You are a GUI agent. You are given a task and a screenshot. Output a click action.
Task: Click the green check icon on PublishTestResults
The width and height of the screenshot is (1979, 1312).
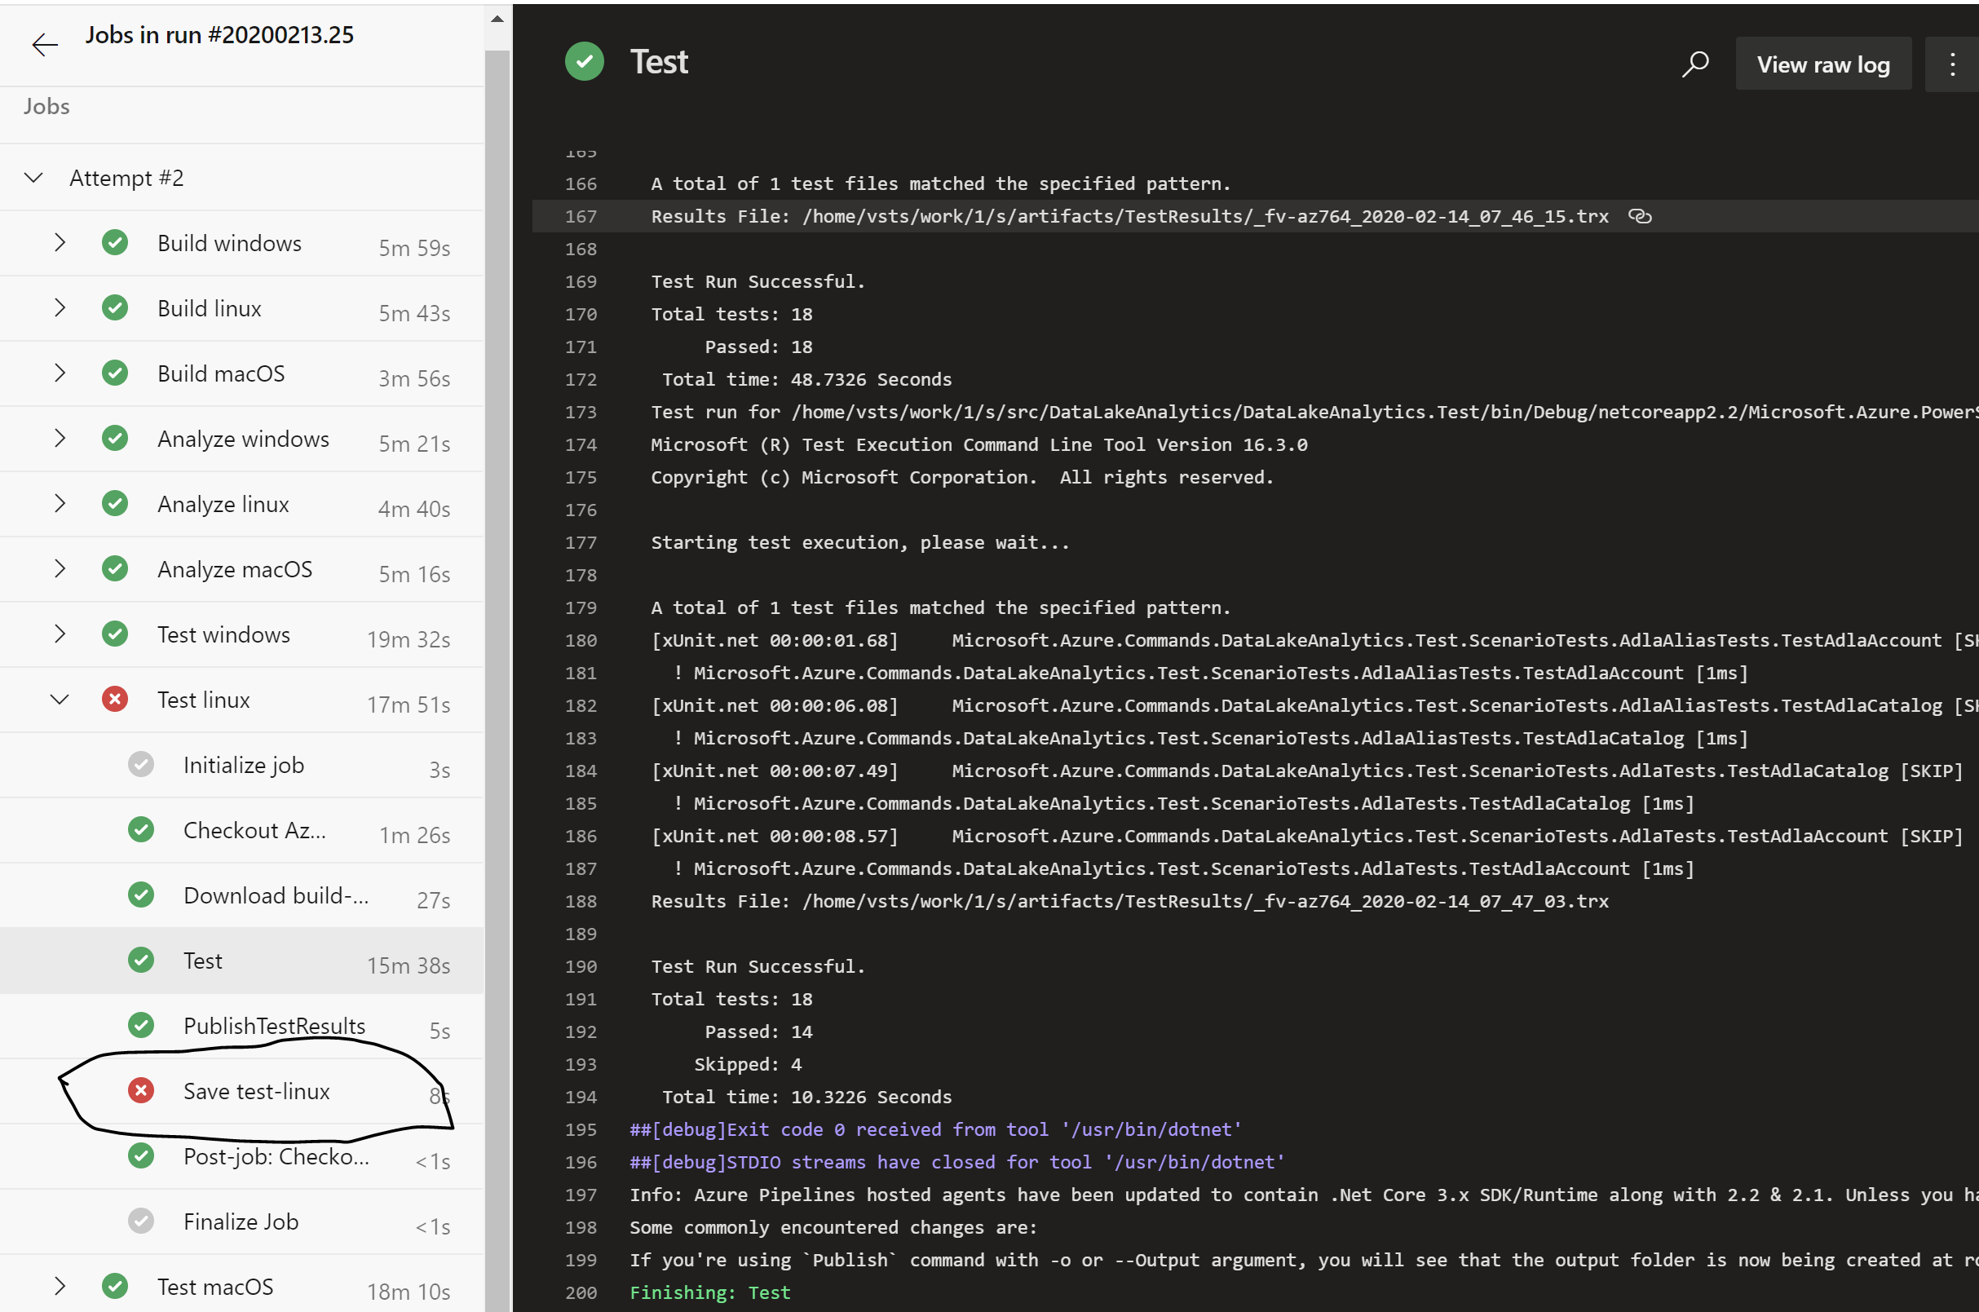coord(140,1025)
